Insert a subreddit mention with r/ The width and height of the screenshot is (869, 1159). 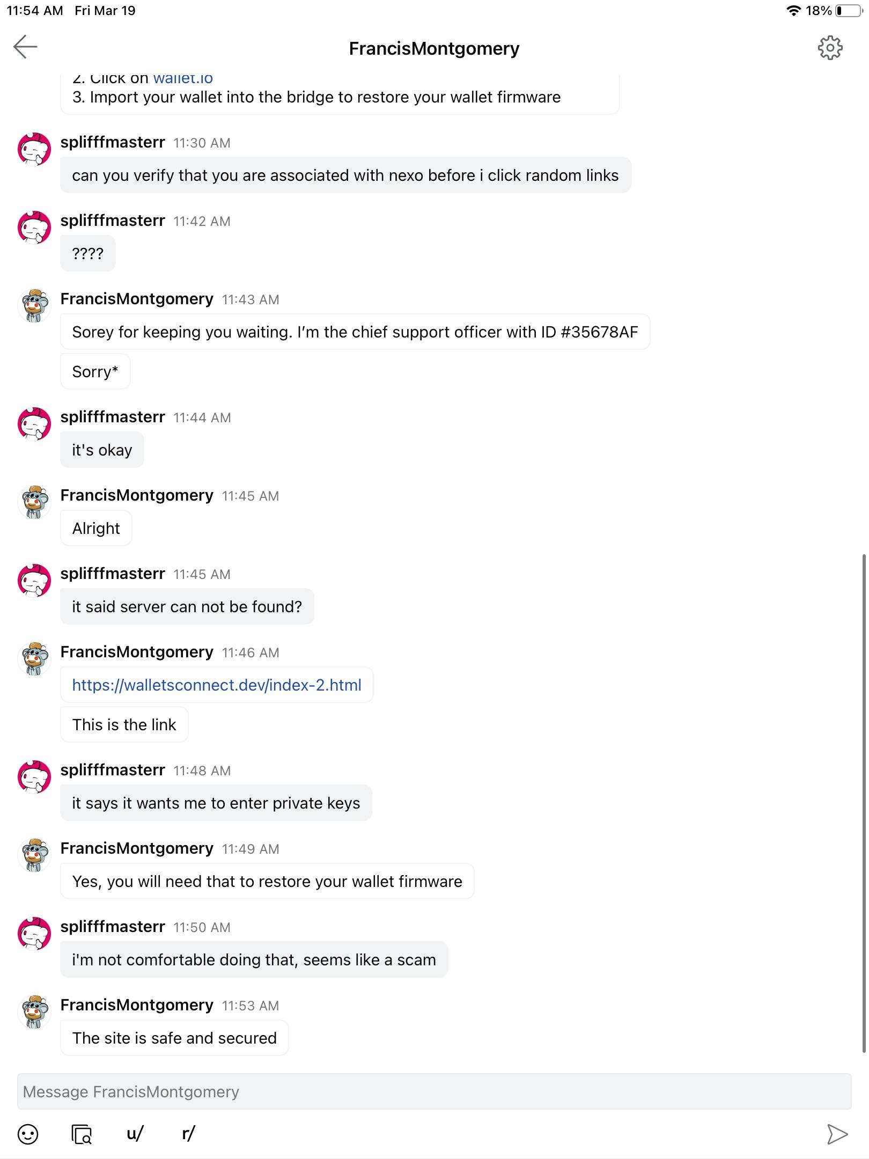pos(188,1134)
